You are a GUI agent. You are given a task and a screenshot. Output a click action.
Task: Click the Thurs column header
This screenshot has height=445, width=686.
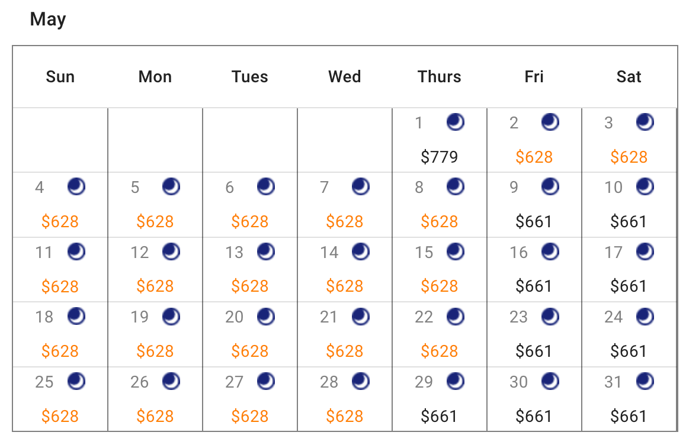pos(439,76)
